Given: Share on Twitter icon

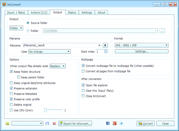Looking at the screenshot, I should point(121,123).
